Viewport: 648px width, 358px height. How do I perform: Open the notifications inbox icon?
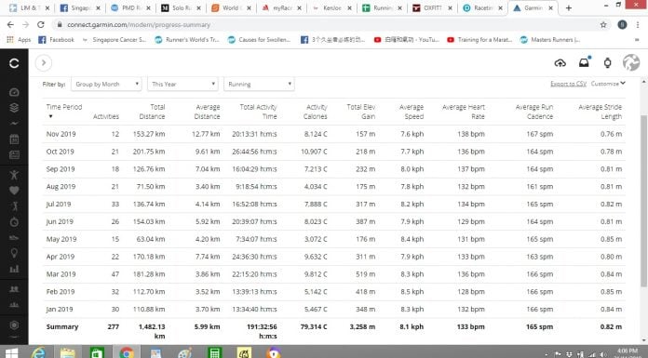tap(584, 62)
